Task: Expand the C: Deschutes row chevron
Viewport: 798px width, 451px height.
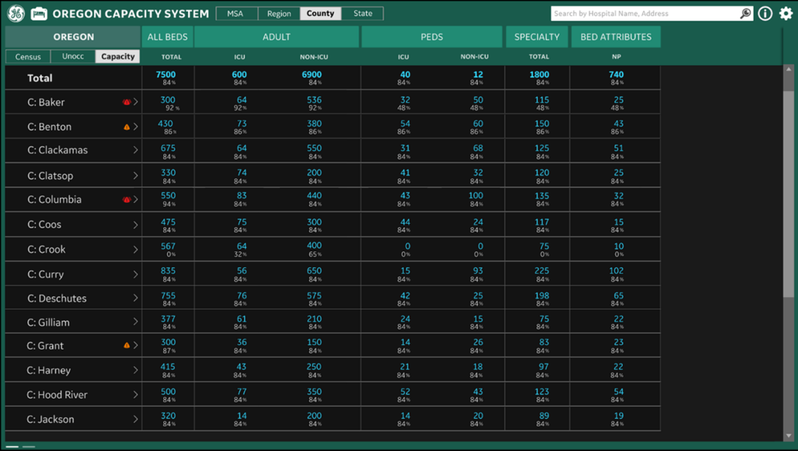Action: point(136,298)
